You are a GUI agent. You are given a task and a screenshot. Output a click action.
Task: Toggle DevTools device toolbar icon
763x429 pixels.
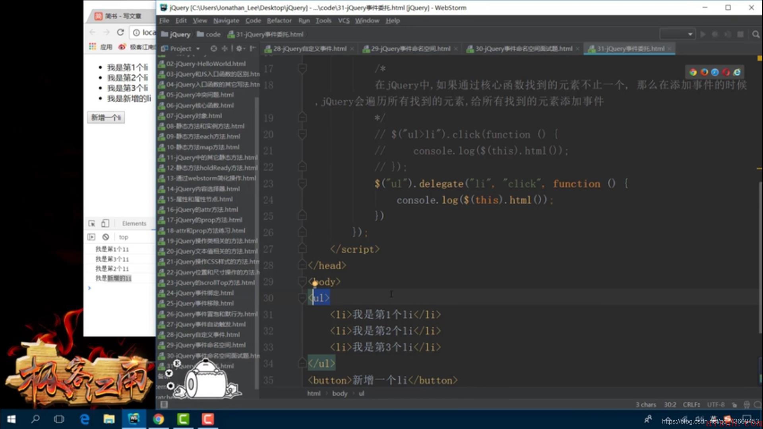coord(105,224)
